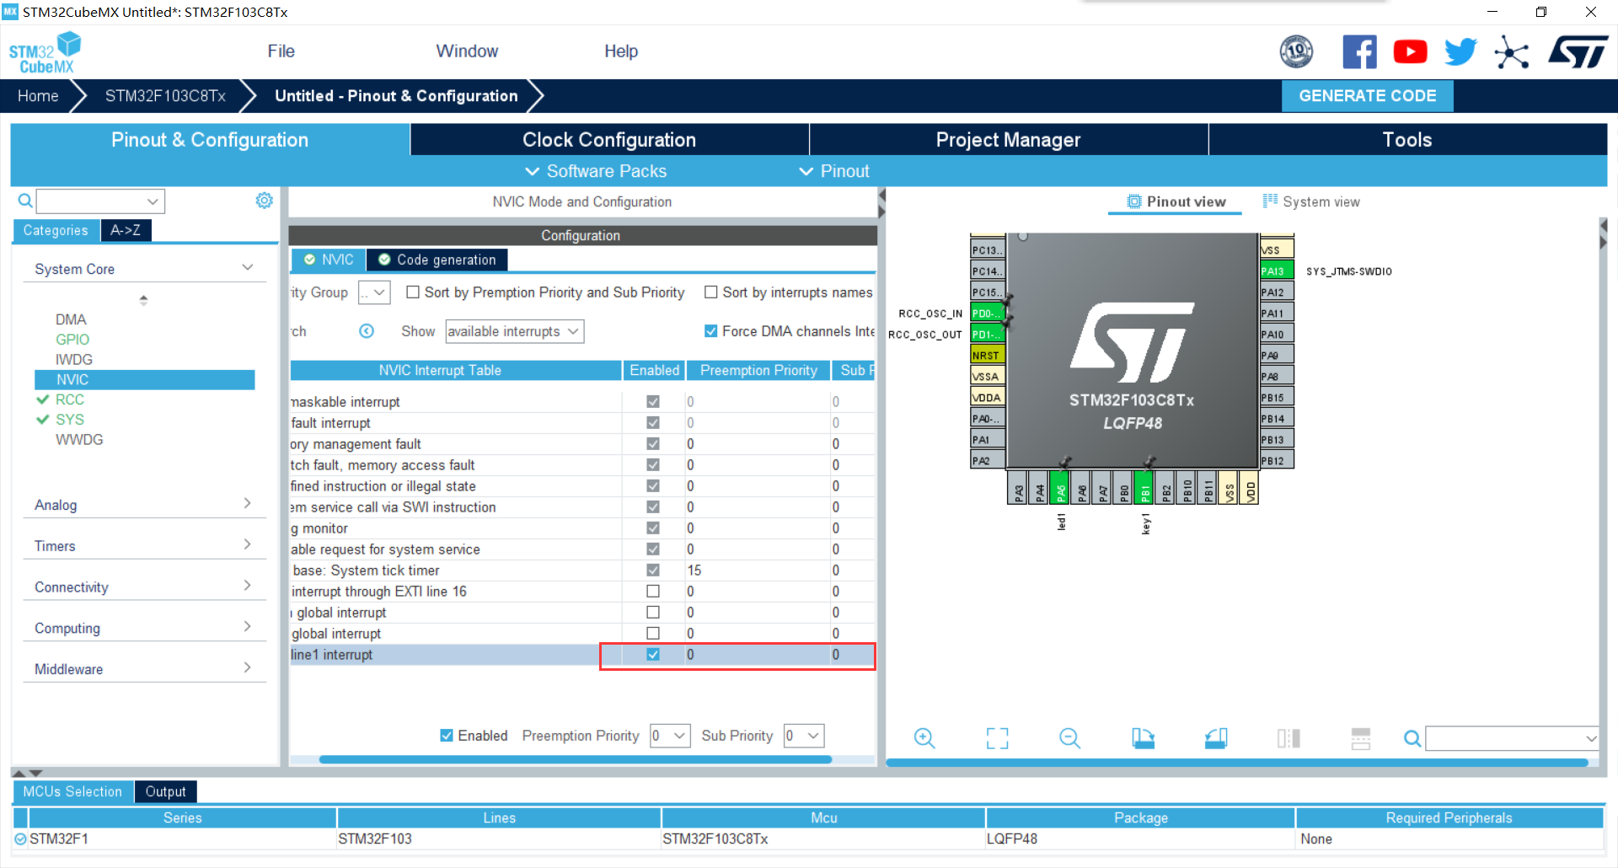The width and height of the screenshot is (1618, 868).
Task: Click the GENERATE CODE button
Action: coord(1367,96)
